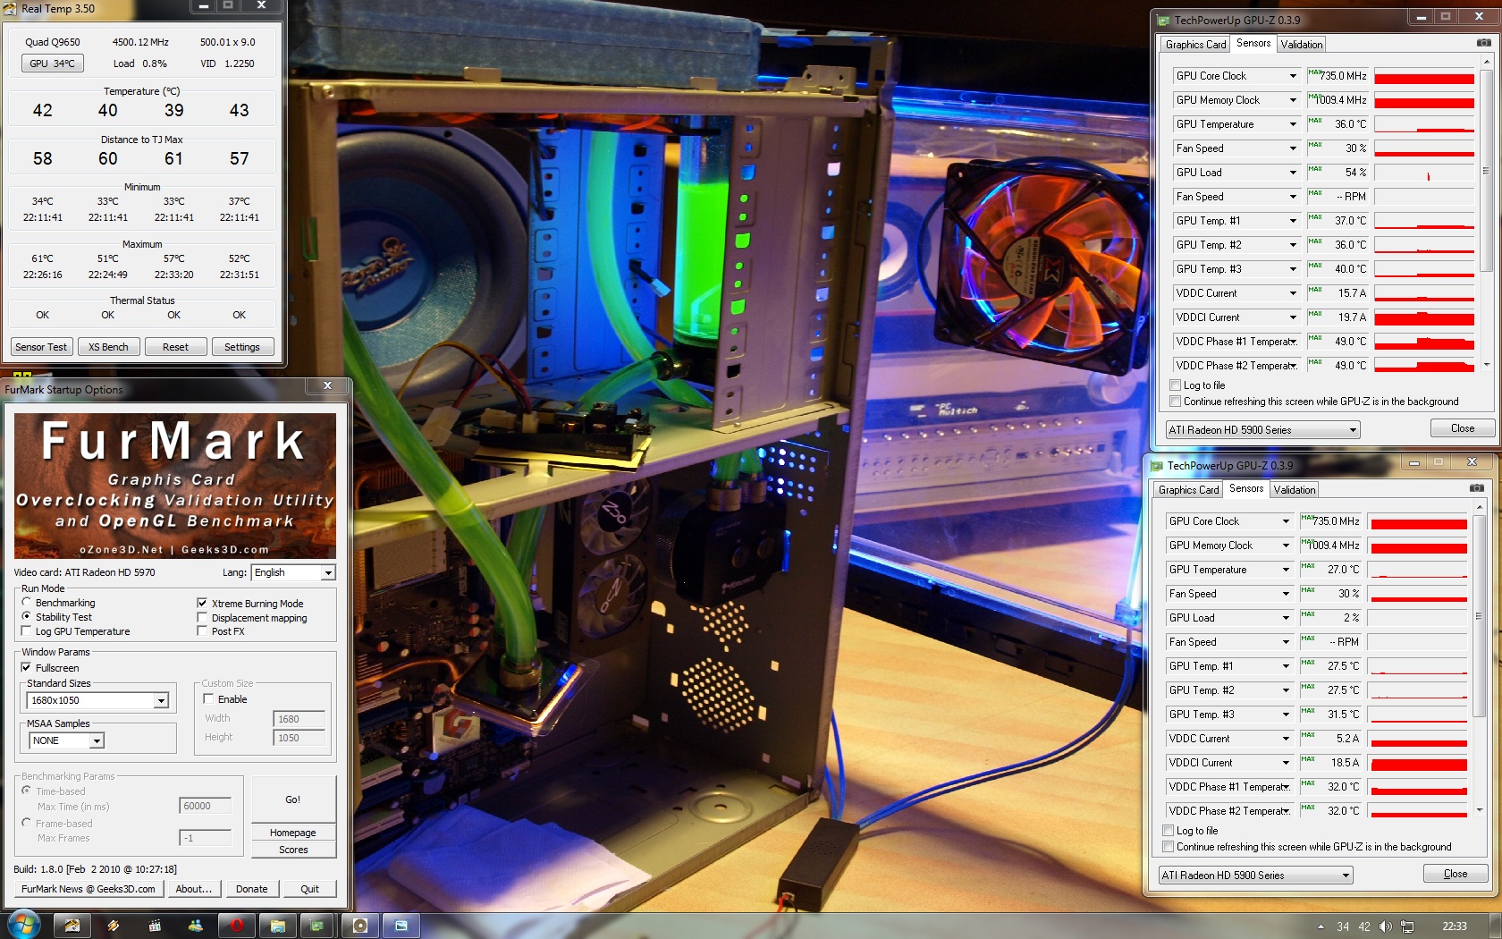Switch to Validation tab in lower GPU-Z
Screen dimensions: 1502x939
1294,490
